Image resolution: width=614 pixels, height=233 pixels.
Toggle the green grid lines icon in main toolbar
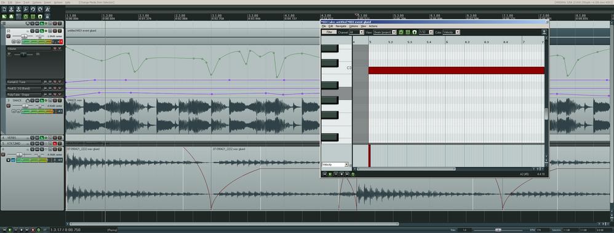coord(33,17)
